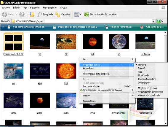Select the hurricane image 2255
Screen dimensions: 168x127
coord(66,100)
